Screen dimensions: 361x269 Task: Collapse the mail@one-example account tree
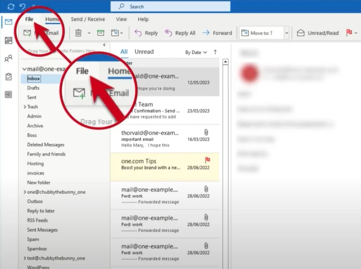(x=24, y=69)
